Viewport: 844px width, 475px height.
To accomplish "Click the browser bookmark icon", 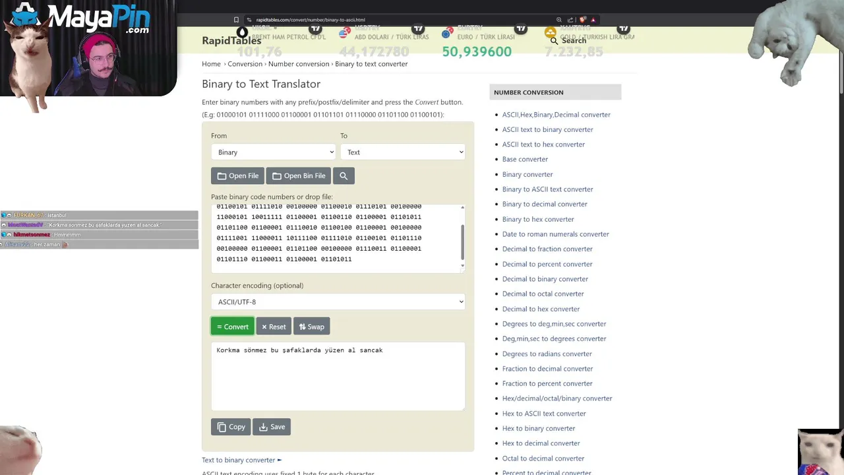I will [x=236, y=20].
